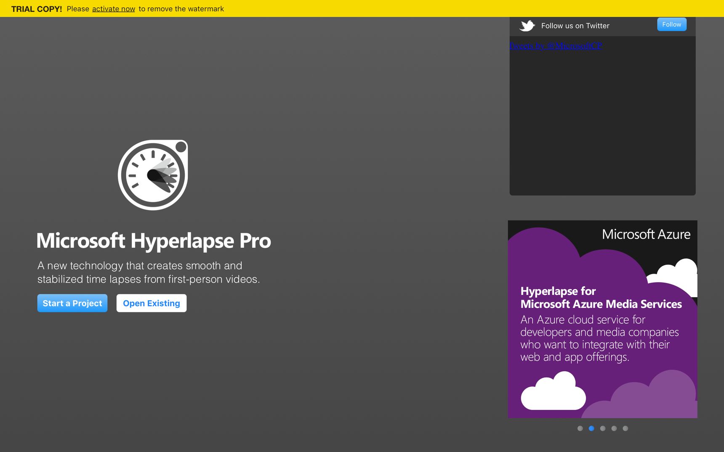Select the first carousel dot
The image size is (724, 452).
click(x=580, y=428)
